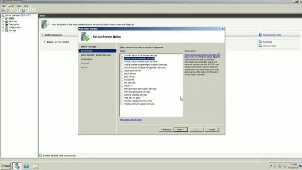Open the Action menu
This screenshot has height=170, width=302.
(x=11, y=6)
